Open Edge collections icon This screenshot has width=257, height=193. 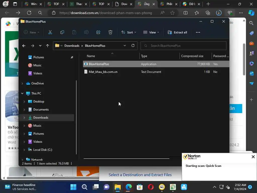pyautogui.click(x=208, y=13)
